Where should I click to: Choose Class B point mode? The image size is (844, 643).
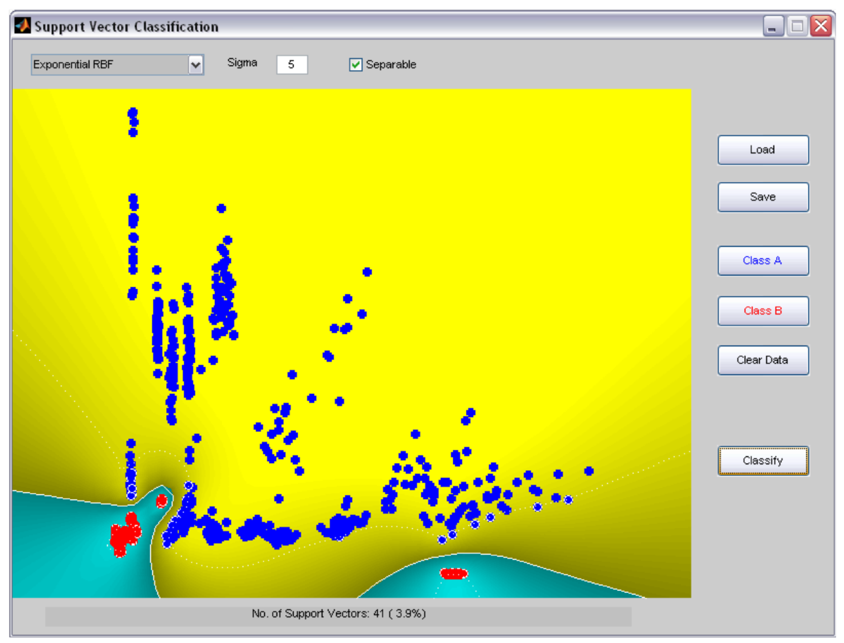[763, 311]
